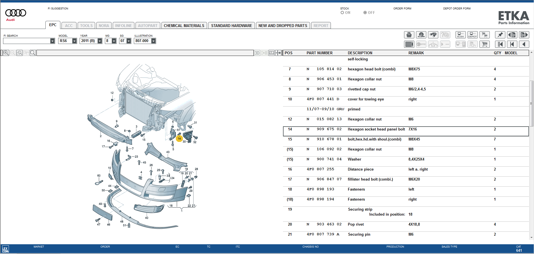Expand the MODEL dropdown showing RS6

(x=74, y=41)
